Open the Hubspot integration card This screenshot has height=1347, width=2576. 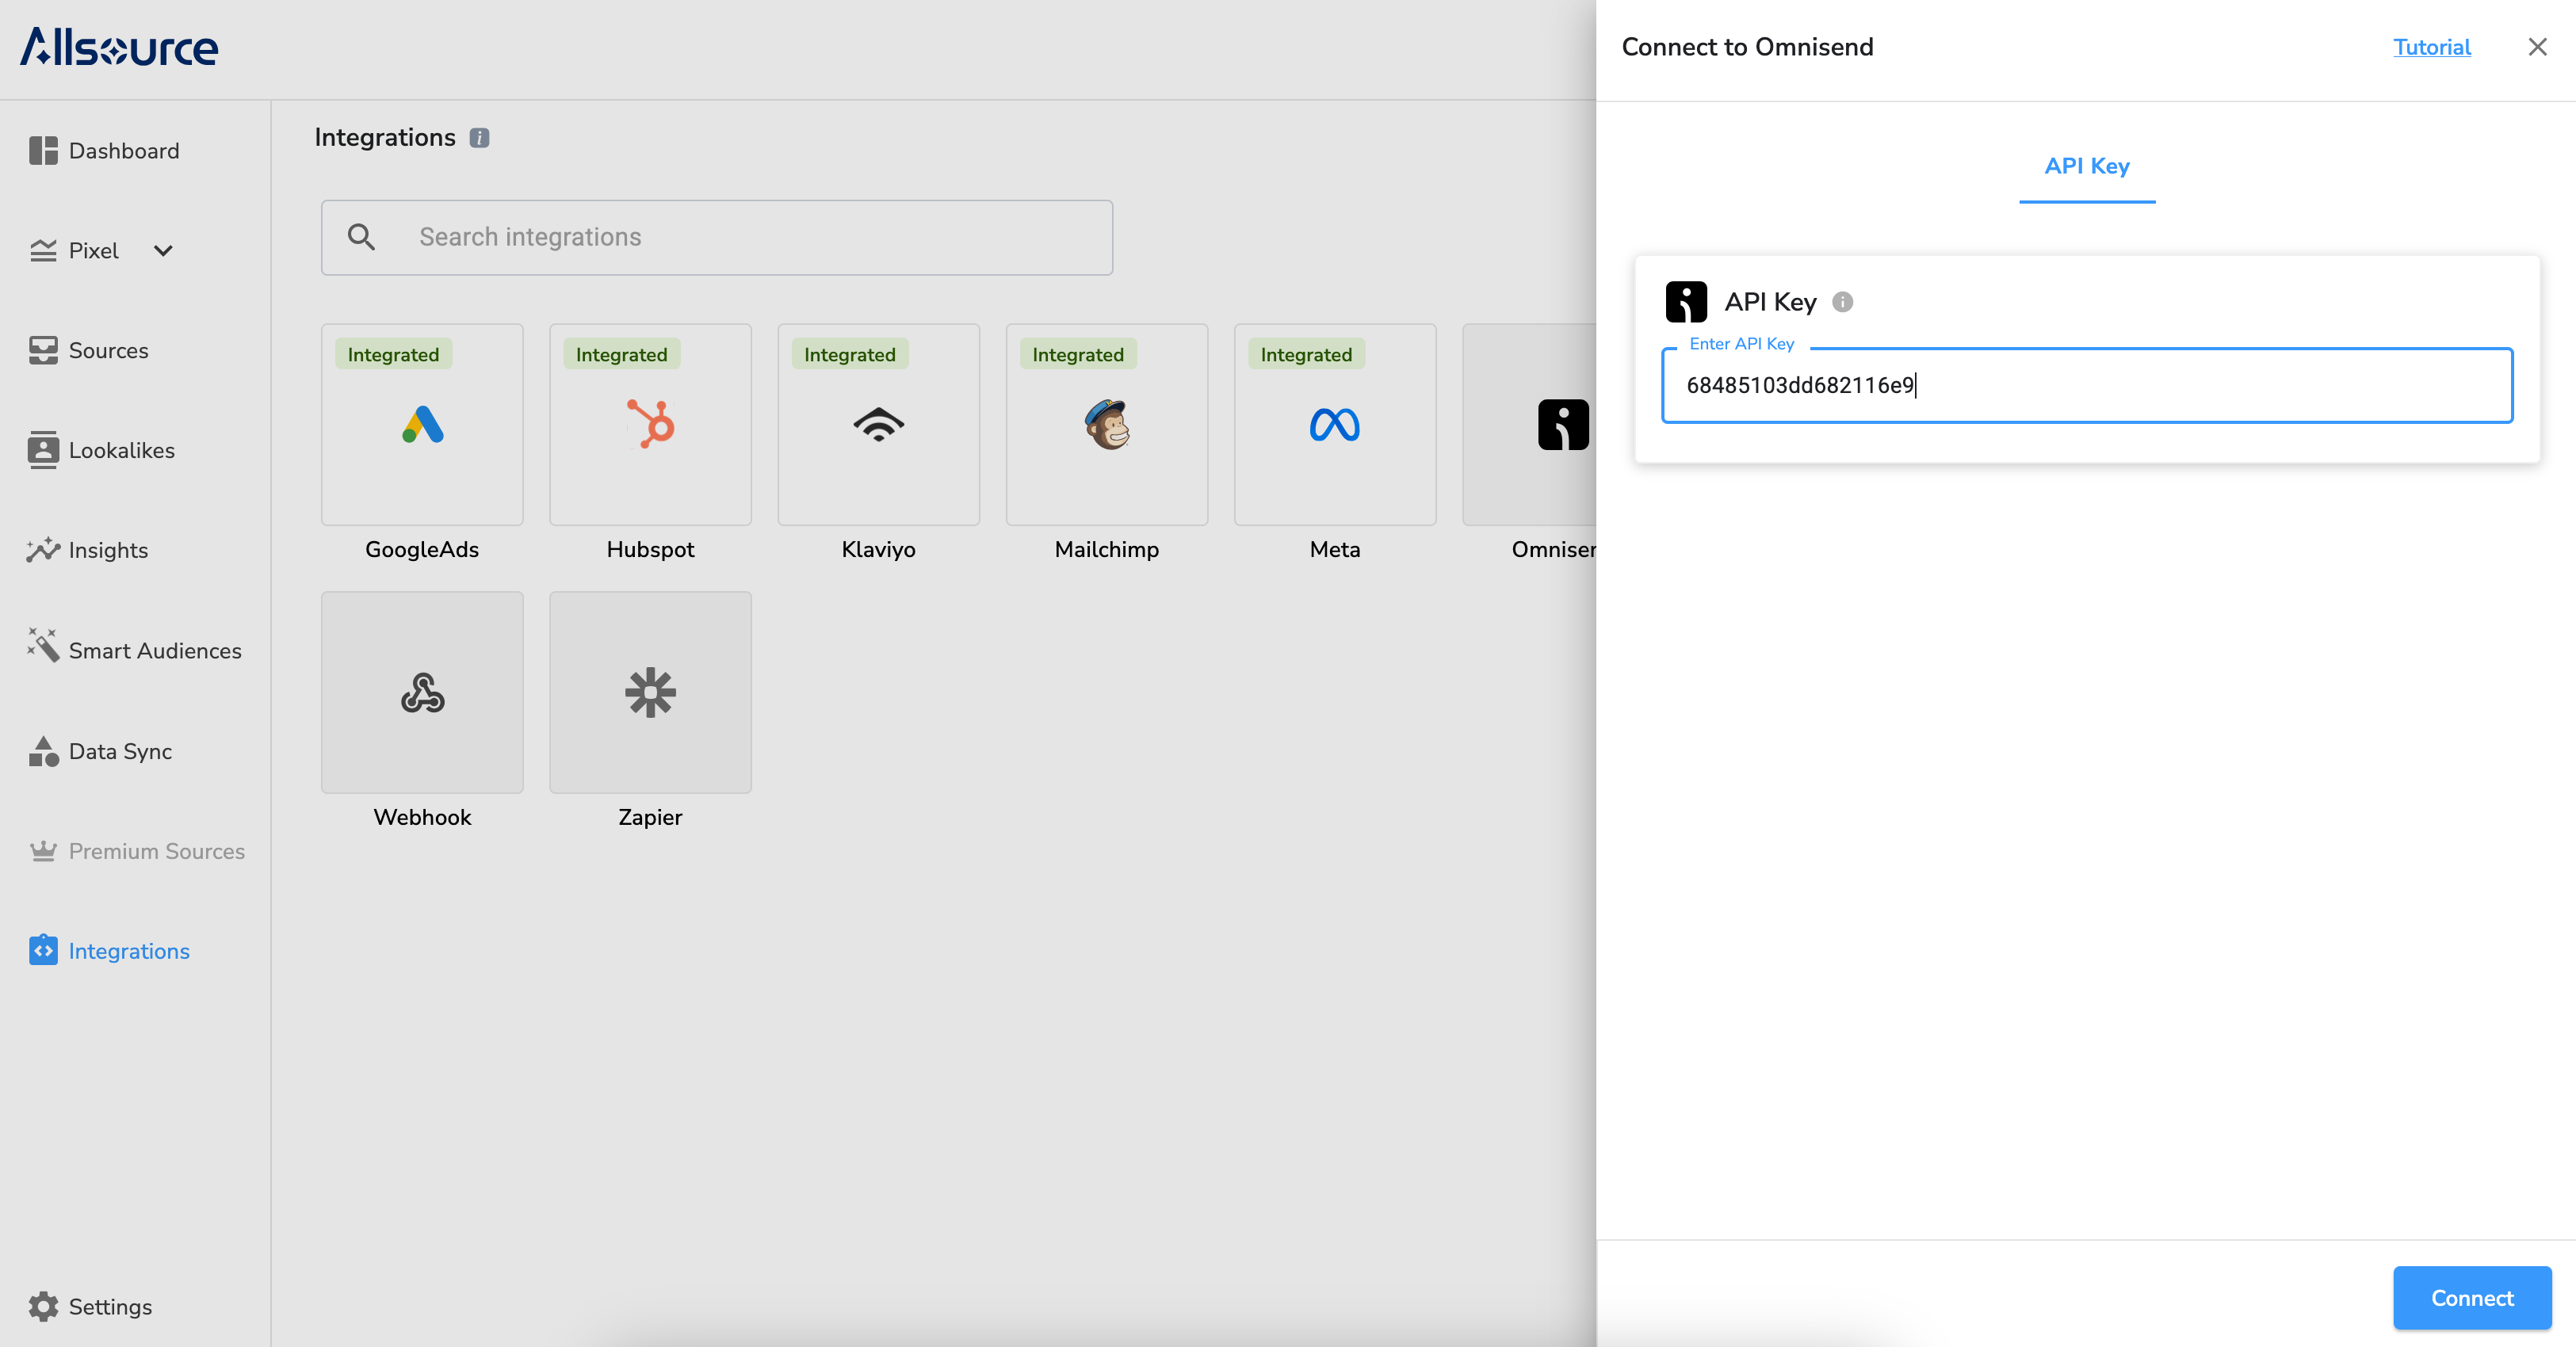pyautogui.click(x=650, y=425)
